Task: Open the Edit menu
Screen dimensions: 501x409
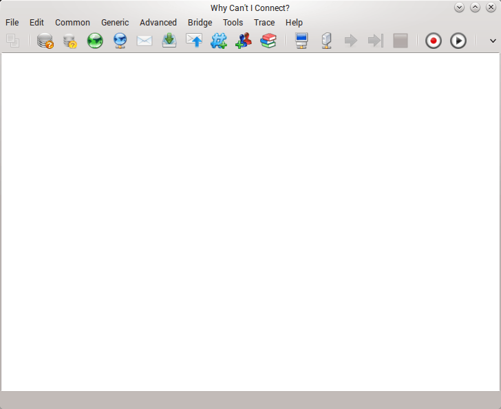Action: pos(36,23)
